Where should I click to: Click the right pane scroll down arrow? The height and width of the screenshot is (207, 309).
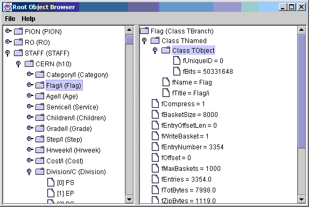click(x=301, y=199)
